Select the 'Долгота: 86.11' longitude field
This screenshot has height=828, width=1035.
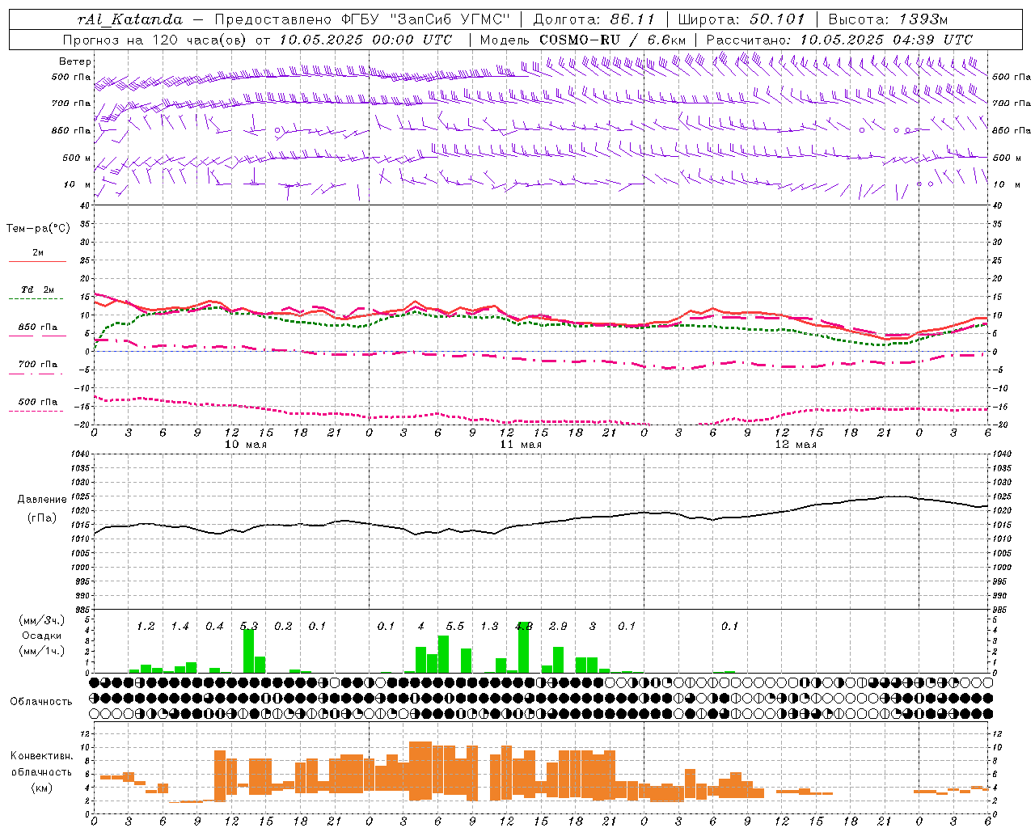pos(594,19)
